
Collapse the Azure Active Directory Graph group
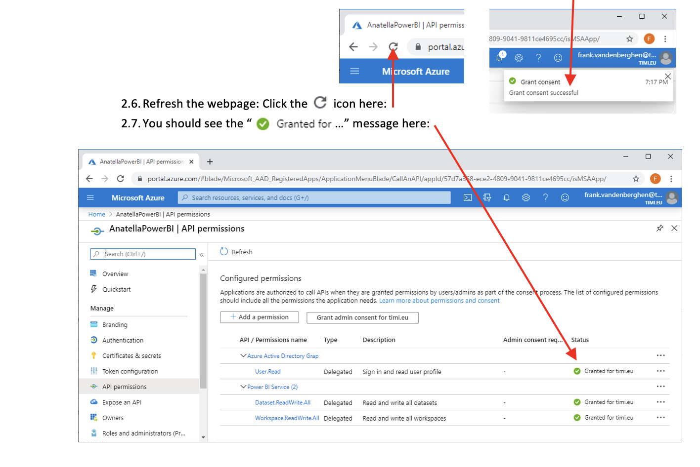(243, 355)
